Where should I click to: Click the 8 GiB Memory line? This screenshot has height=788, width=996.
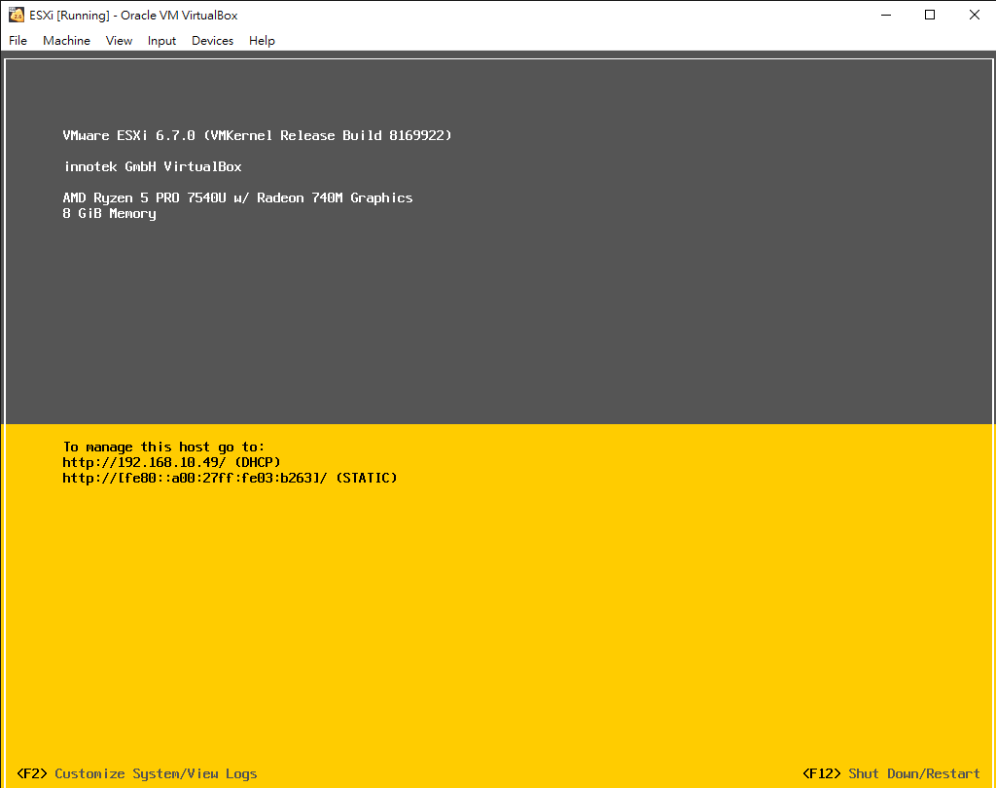(x=109, y=213)
